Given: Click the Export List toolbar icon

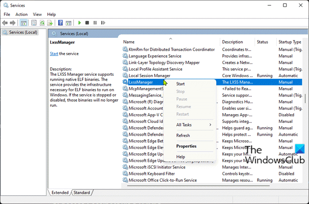Looking at the screenshot, I should click(49, 22).
